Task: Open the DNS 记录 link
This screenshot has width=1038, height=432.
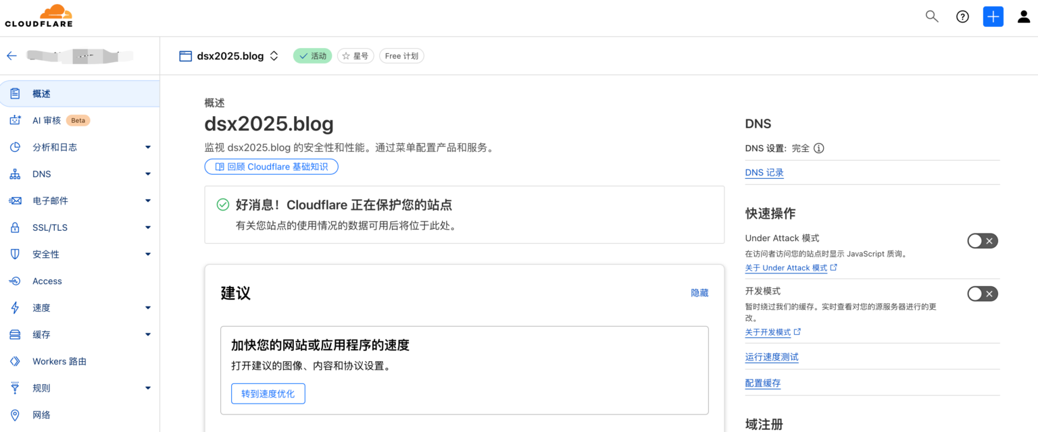Action: 764,172
